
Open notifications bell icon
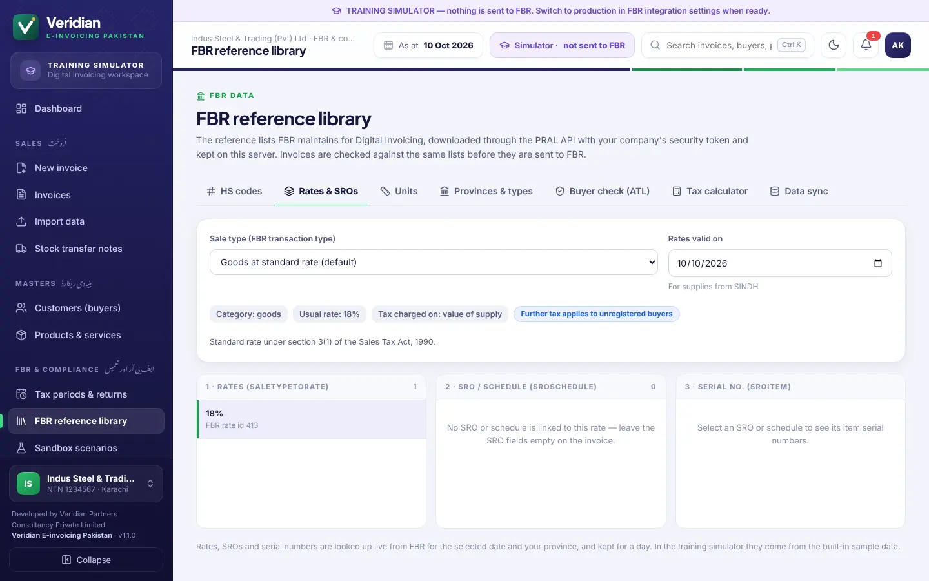point(866,45)
